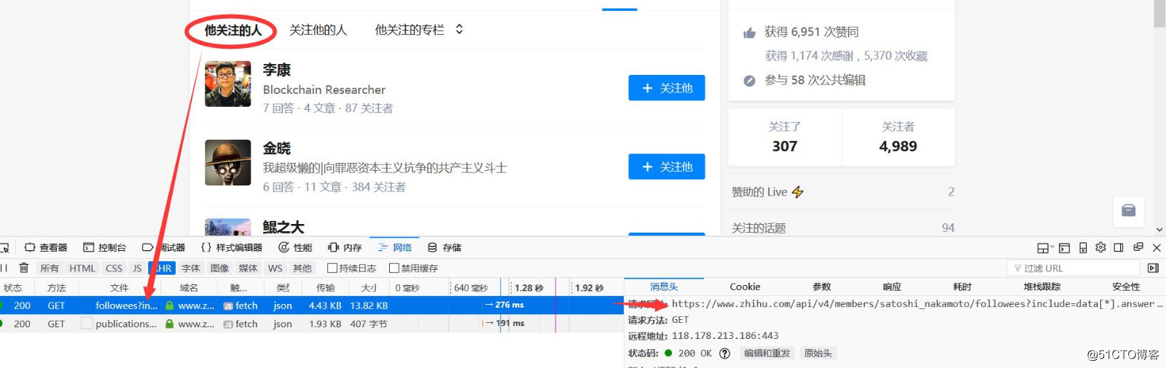Select the 关注他的人 tab
1166x368 pixels.
[318, 30]
